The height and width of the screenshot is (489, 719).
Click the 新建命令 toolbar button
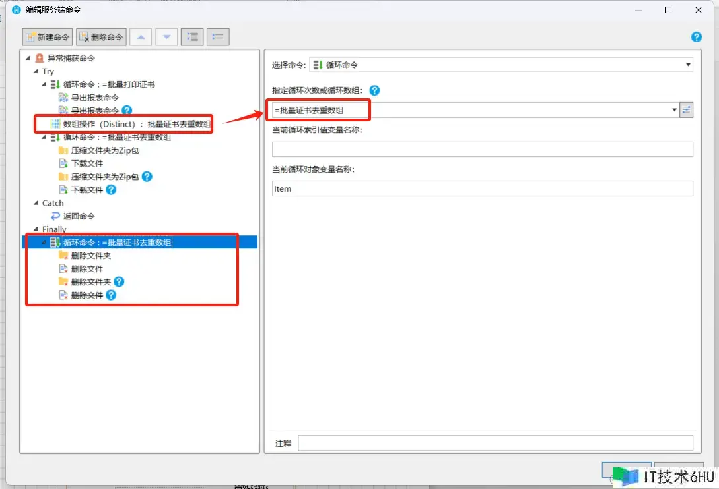pos(47,37)
